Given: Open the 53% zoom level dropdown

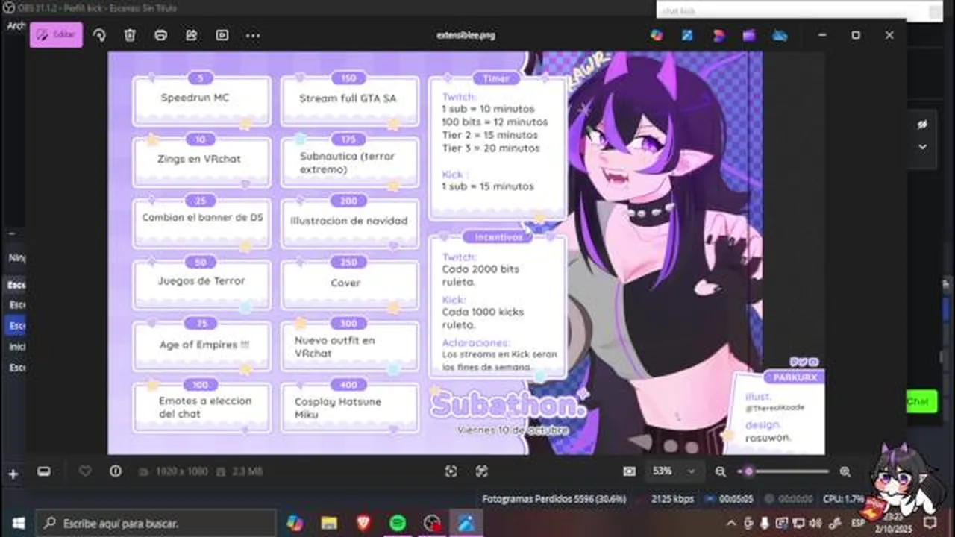Looking at the screenshot, I should pos(674,471).
